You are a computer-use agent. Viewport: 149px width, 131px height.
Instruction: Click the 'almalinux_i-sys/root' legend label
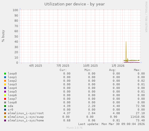[x=26, y=113]
